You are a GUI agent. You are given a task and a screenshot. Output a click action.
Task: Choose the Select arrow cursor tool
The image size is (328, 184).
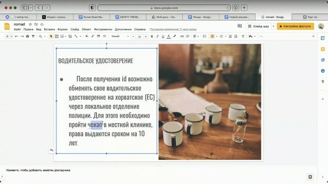click(51, 36)
